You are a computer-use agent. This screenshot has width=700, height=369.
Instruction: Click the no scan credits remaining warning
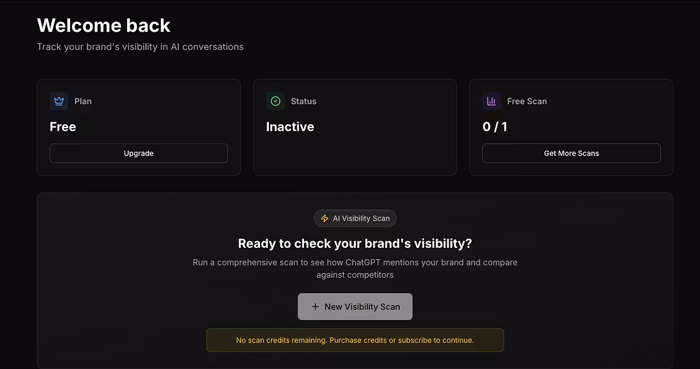coord(355,340)
